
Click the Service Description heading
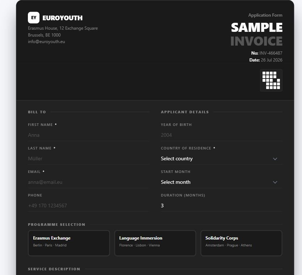[54, 269]
